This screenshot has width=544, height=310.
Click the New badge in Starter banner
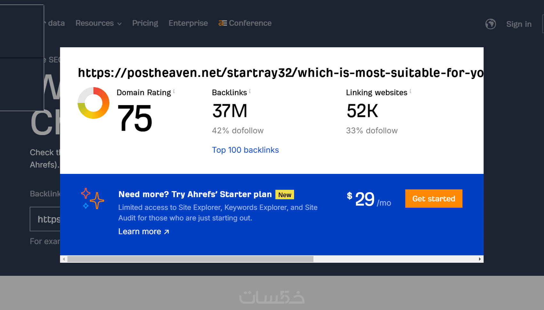(285, 195)
